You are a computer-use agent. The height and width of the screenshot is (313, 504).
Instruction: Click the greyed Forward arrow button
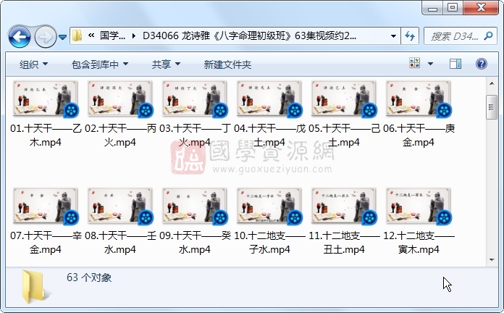45,37
